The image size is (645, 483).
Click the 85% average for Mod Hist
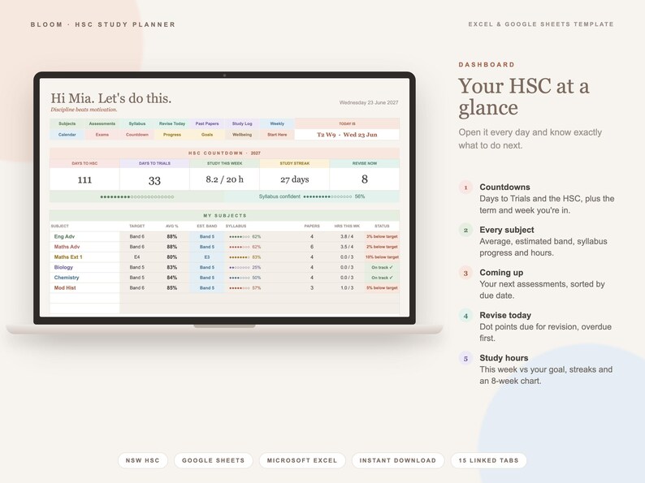(172, 288)
